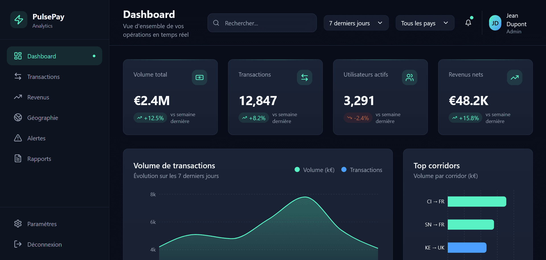The height and width of the screenshot is (260, 546).
Task: Go to Transactions in the sidebar
Action: click(54, 76)
